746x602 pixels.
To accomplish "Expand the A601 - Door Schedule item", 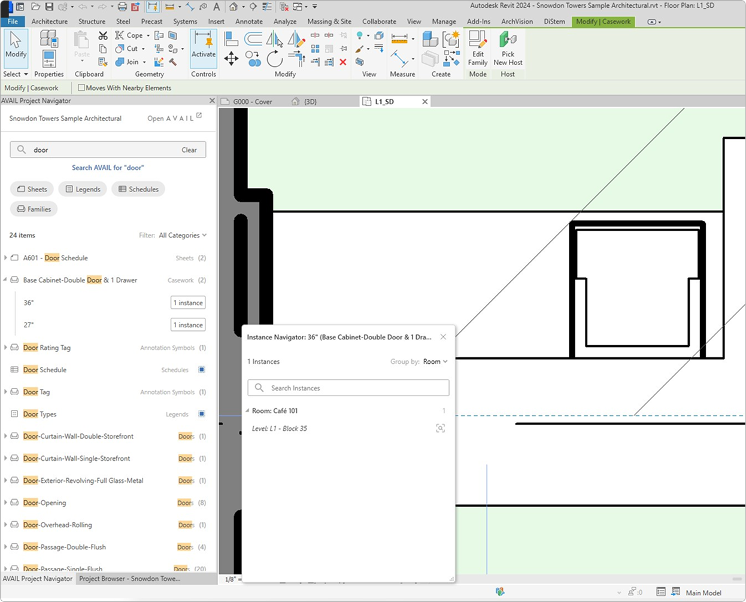I will coord(6,258).
